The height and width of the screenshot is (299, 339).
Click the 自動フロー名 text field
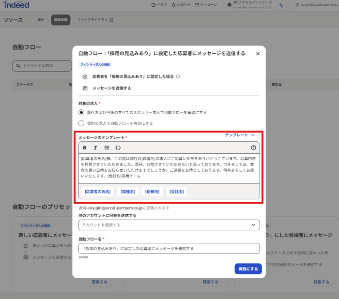click(169, 248)
